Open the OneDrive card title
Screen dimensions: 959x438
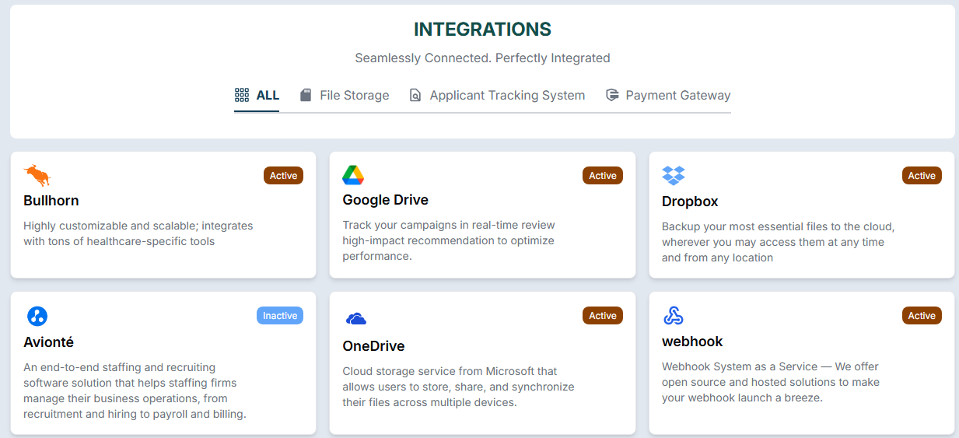[374, 346]
